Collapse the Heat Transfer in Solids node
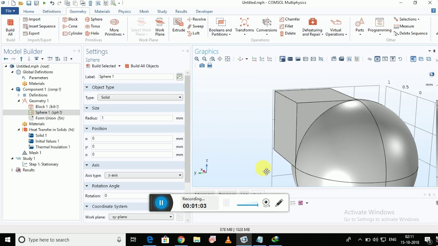The width and height of the screenshot is (438, 246). pyautogui.click(x=19, y=130)
